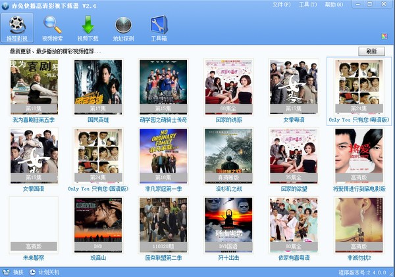The height and width of the screenshot is (277, 395).
Task: Click the 我为喜剧狂第五季 title link
Action: pos(34,119)
